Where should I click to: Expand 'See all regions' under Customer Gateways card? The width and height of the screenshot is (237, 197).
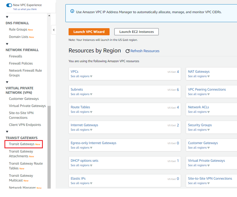pos(199,148)
